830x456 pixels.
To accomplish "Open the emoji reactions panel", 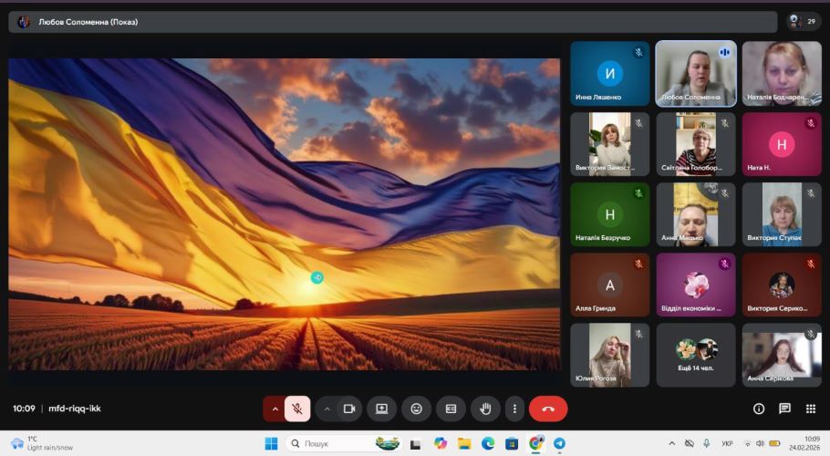I will click(417, 409).
